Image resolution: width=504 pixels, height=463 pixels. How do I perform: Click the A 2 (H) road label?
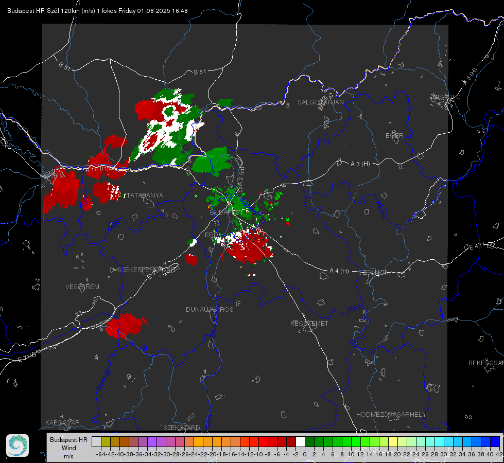(x=241, y=177)
